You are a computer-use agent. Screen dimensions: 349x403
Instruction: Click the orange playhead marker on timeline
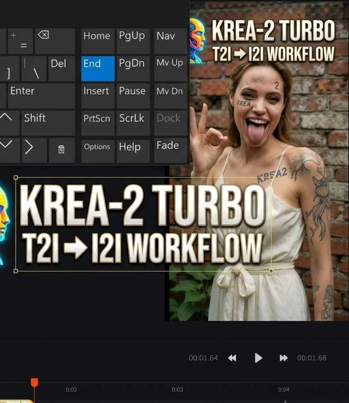(34, 382)
